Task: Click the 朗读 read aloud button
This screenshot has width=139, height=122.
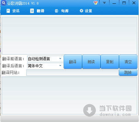Action: coord(91,62)
